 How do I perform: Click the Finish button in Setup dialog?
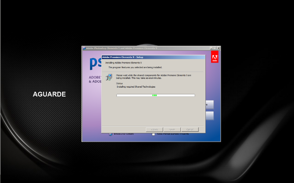tap(172, 130)
